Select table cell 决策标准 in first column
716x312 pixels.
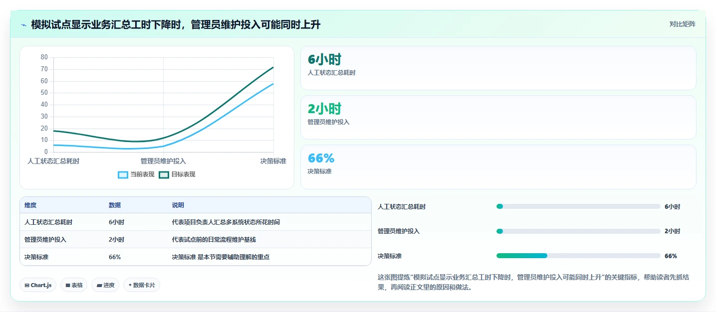pos(36,257)
